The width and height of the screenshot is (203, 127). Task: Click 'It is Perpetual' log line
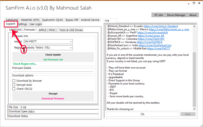[x=115, y=74]
